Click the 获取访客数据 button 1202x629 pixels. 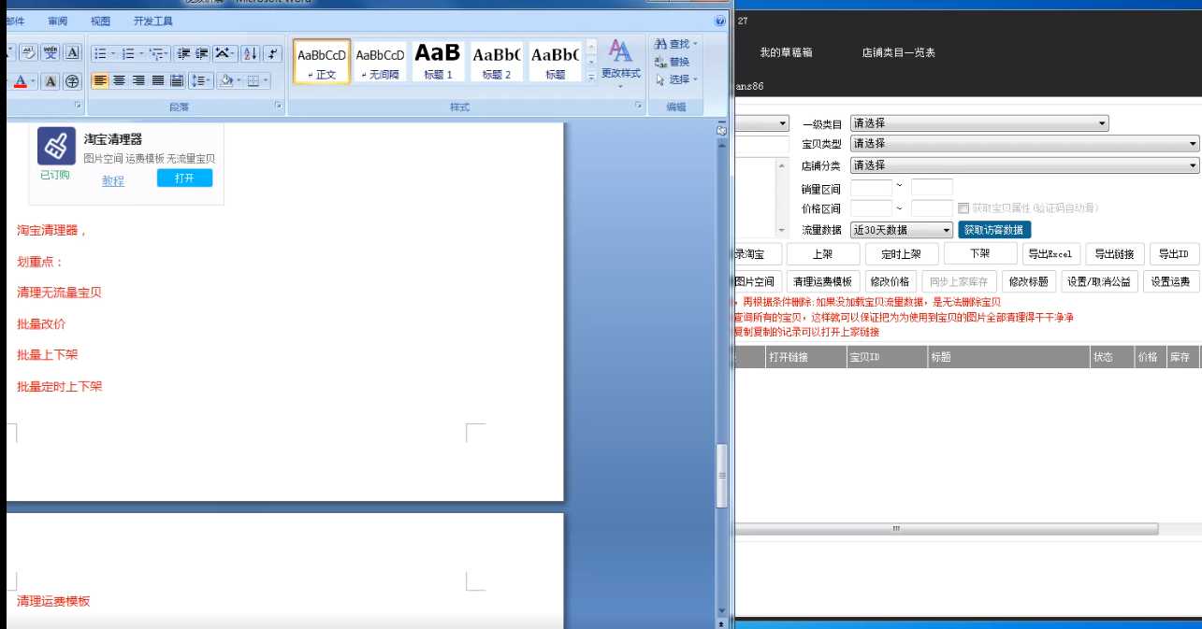[x=994, y=230]
